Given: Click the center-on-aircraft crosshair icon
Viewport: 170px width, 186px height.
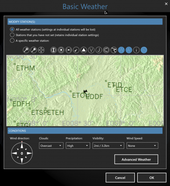Looking at the screenshot, I should pos(41,50).
